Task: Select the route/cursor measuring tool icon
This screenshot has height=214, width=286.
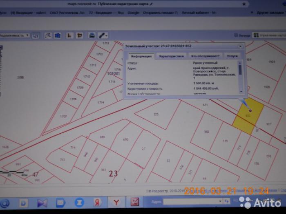Action: pos(48,35)
